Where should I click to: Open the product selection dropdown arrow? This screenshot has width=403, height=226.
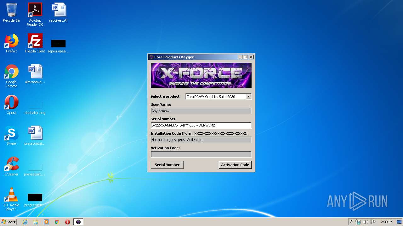click(248, 96)
